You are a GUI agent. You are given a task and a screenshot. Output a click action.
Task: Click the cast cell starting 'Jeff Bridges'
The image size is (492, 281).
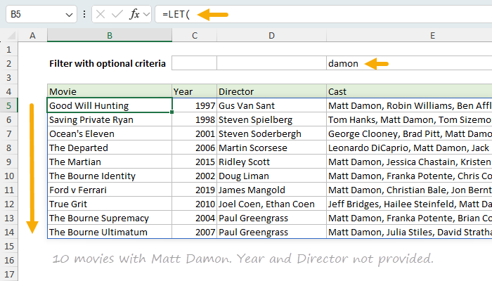pos(409,204)
